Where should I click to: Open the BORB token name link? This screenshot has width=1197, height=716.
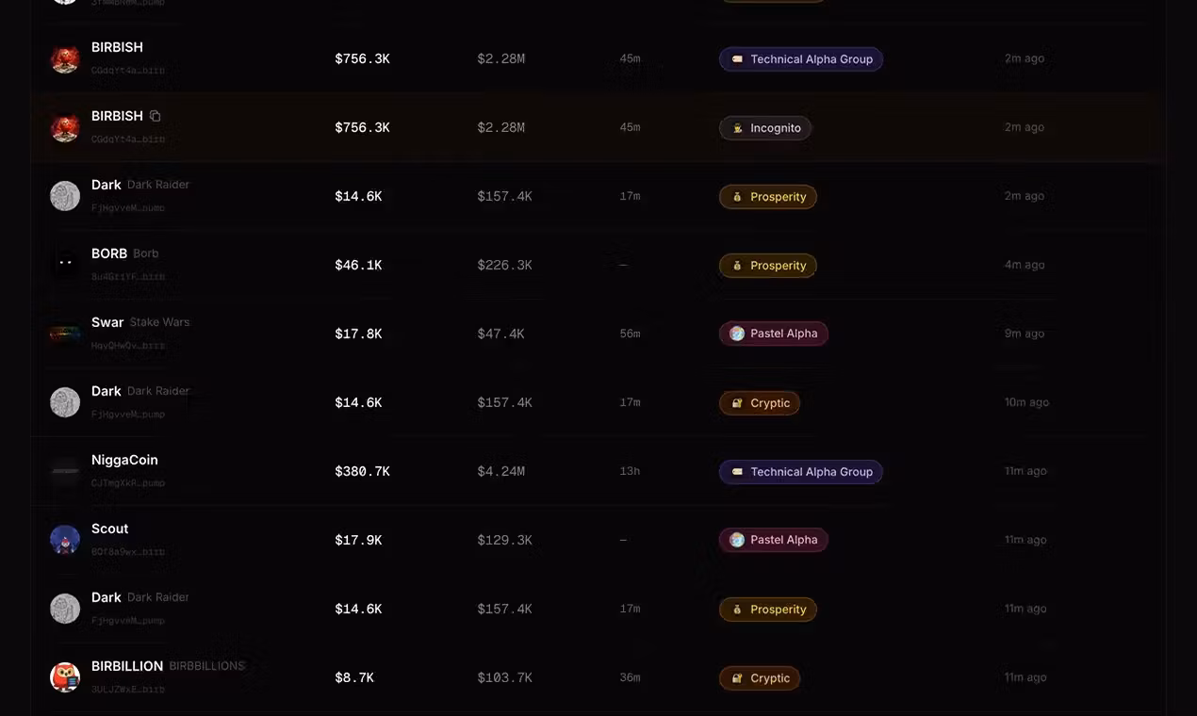109,253
